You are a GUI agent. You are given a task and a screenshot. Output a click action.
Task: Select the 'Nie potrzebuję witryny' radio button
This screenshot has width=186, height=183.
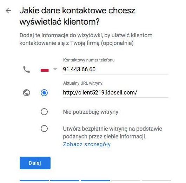click(x=44, y=112)
